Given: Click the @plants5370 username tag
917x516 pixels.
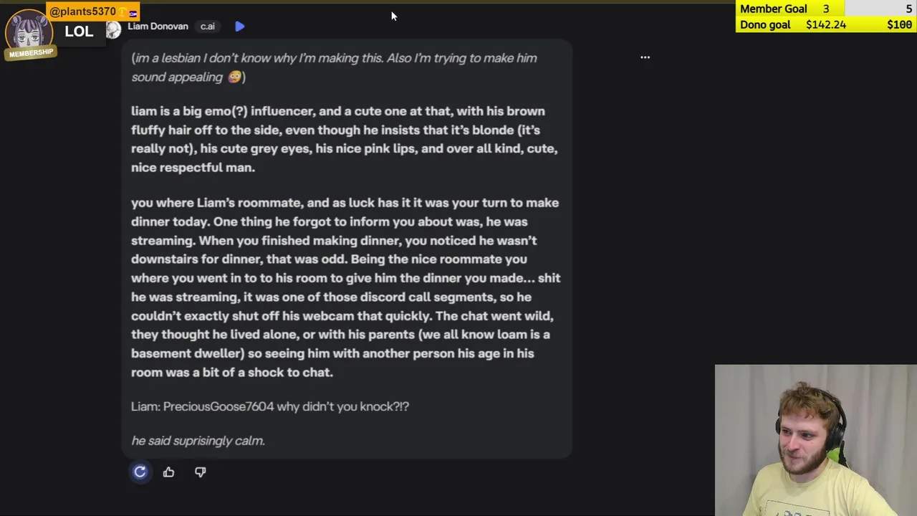Looking at the screenshot, I should click(x=82, y=11).
